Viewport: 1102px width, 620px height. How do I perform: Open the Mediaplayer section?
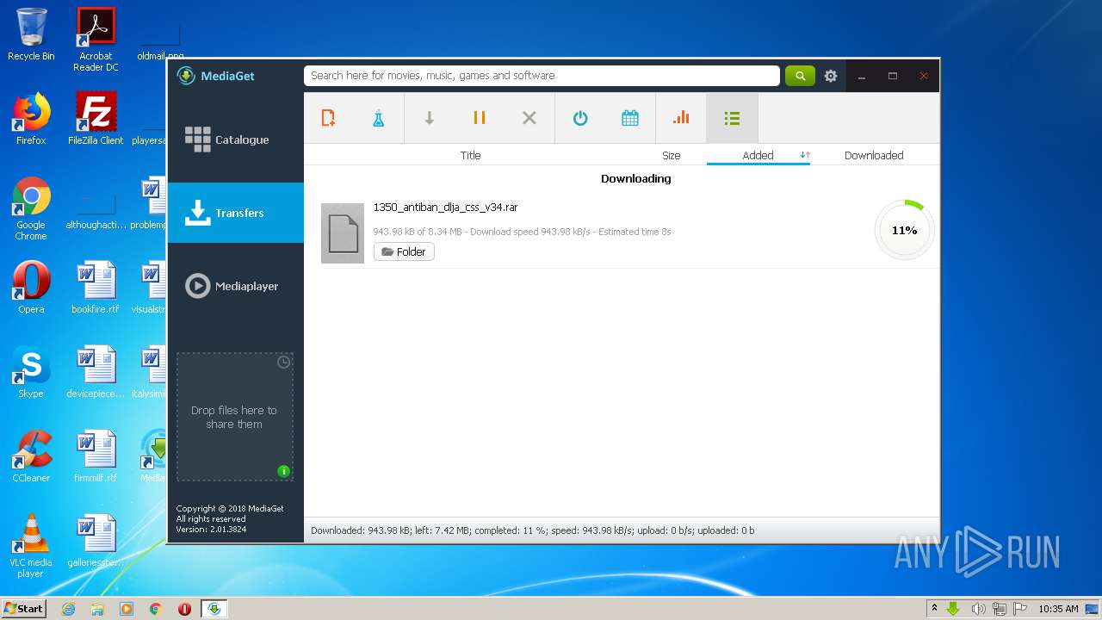[x=236, y=286]
